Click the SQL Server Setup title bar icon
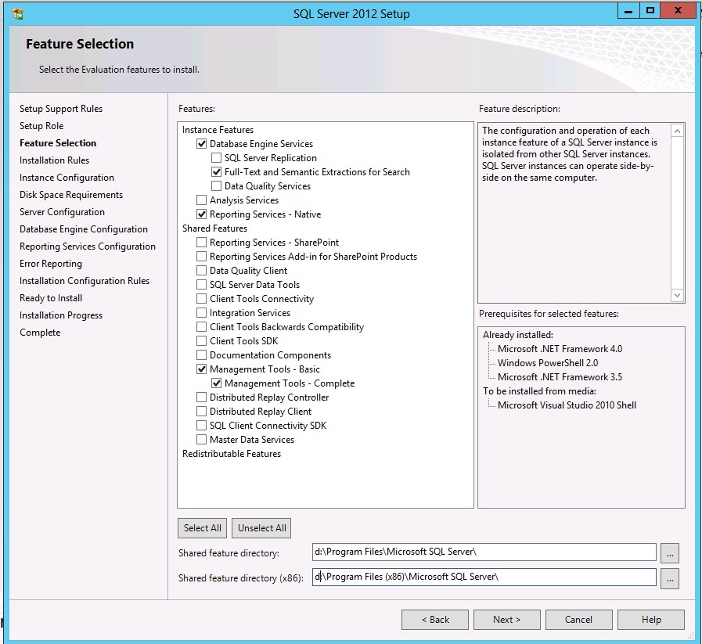This screenshot has width=702, height=644. (x=18, y=14)
